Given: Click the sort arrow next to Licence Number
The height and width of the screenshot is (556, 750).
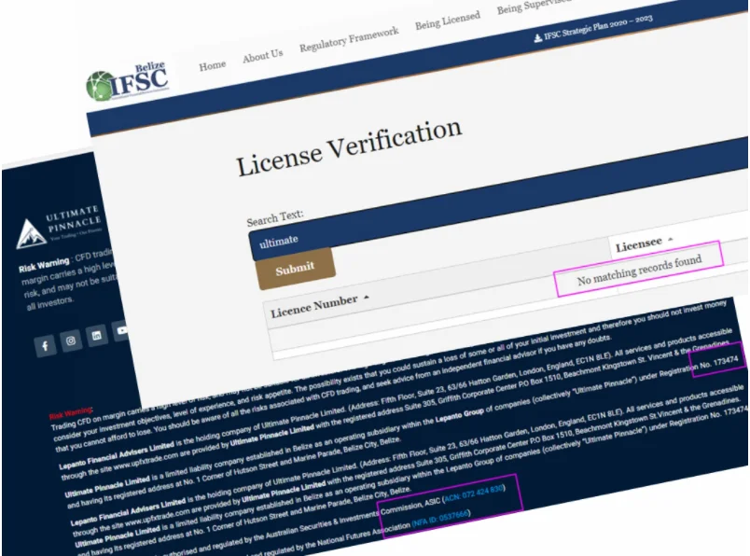Looking at the screenshot, I should [x=367, y=298].
